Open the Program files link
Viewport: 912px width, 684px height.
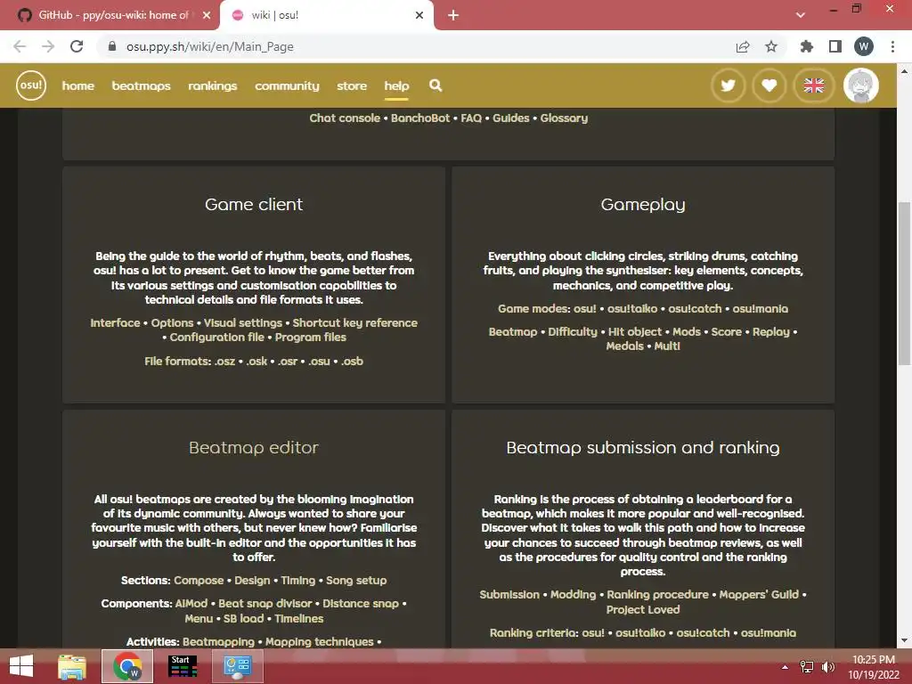point(311,338)
